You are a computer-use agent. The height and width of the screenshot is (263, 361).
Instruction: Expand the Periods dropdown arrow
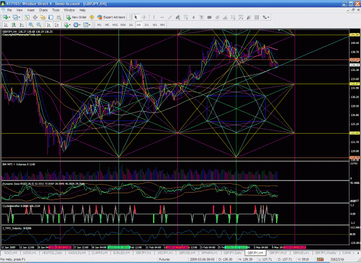pos(80,25)
